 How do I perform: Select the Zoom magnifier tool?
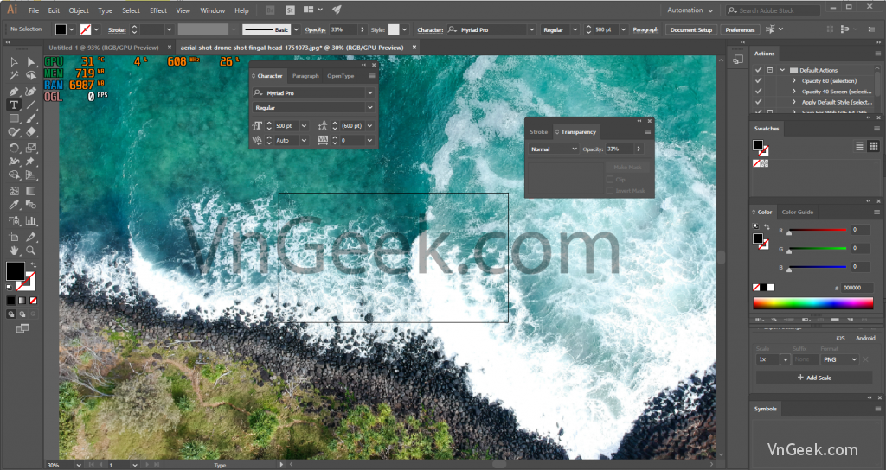pos(31,251)
